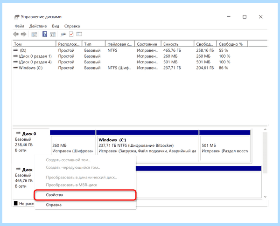Choose Свойства in the context menu
Screen dimensions: 280x226
coord(85,195)
